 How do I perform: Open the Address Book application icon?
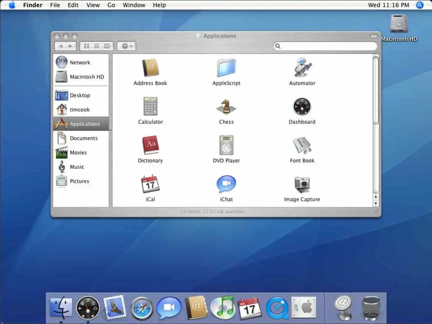pyautogui.click(x=151, y=68)
